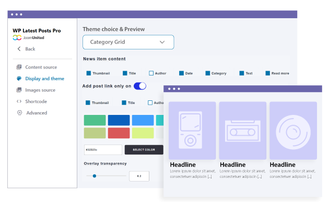Click the Display and theme palette icon
329x208 pixels.
(19, 79)
